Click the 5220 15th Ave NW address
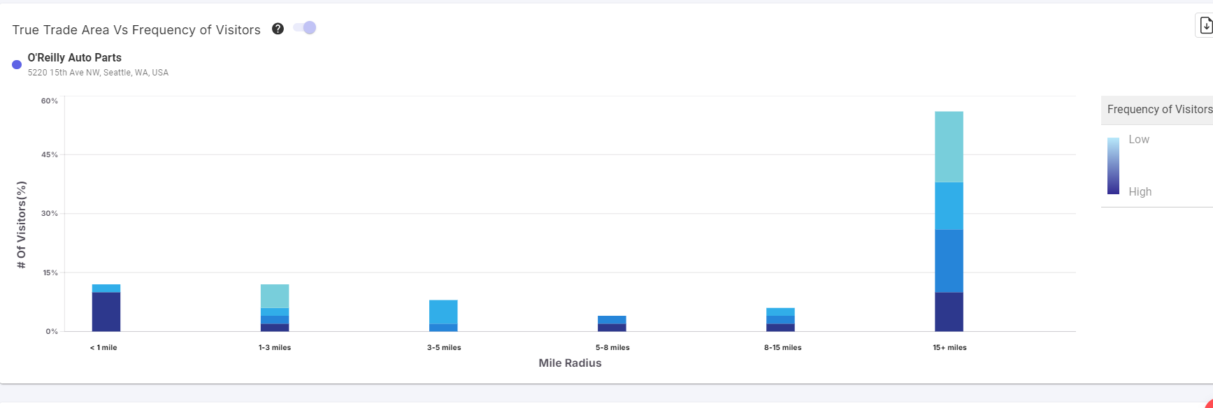 (x=98, y=73)
